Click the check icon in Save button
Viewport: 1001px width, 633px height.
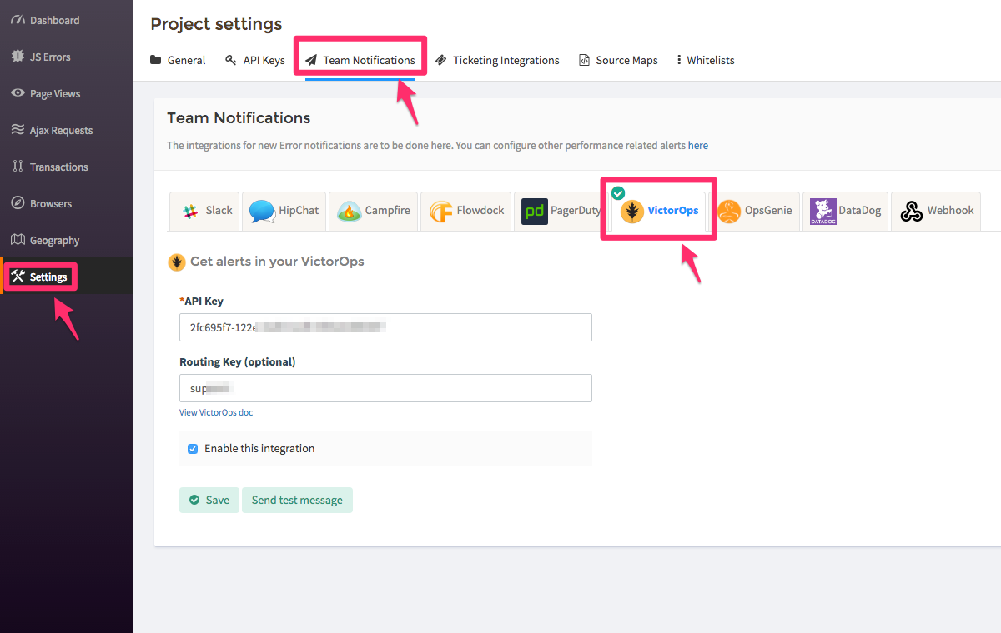194,500
